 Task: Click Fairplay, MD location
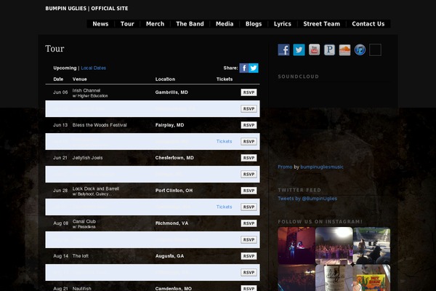[169, 125]
